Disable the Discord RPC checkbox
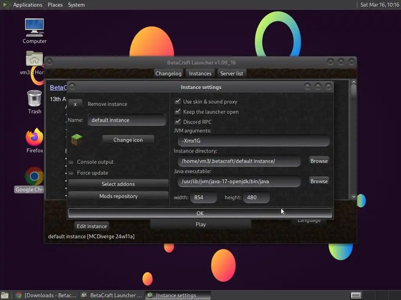This screenshot has width=401, height=300. pyautogui.click(x=177, y=121)
